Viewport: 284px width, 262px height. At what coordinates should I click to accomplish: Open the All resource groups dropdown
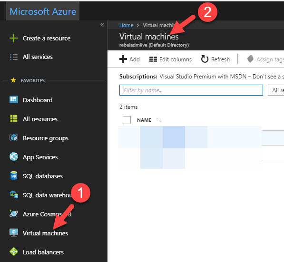point(276,90)
